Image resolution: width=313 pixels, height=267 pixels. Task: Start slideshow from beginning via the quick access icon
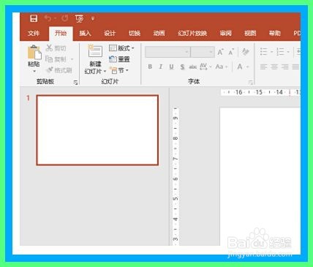tap(79, 18)
